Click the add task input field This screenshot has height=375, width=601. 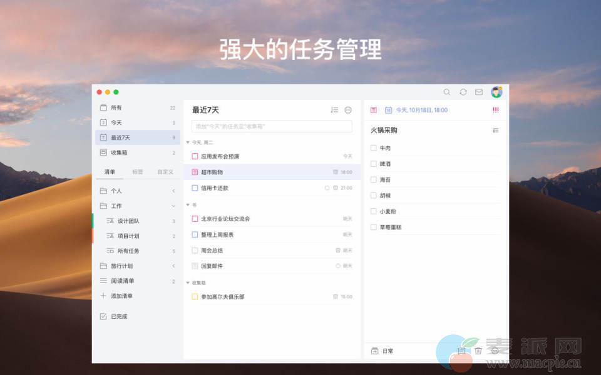pyautogui.click(x=272, y=126)
